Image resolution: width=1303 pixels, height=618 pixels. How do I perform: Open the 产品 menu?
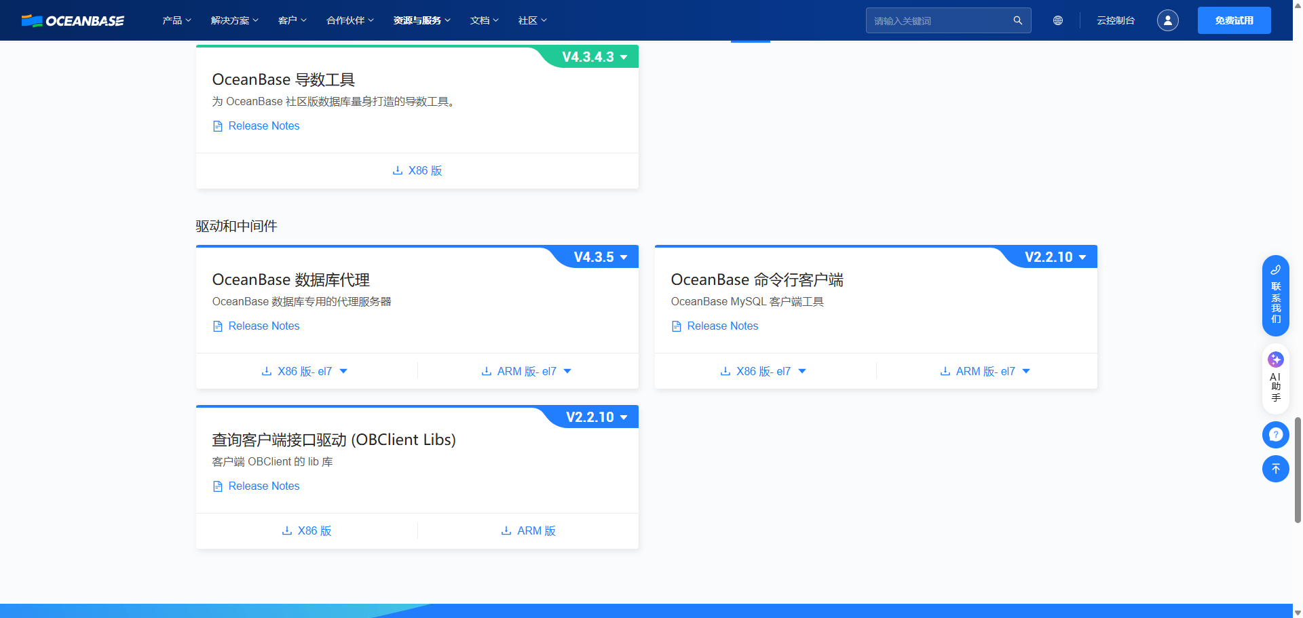click(176, 20)
